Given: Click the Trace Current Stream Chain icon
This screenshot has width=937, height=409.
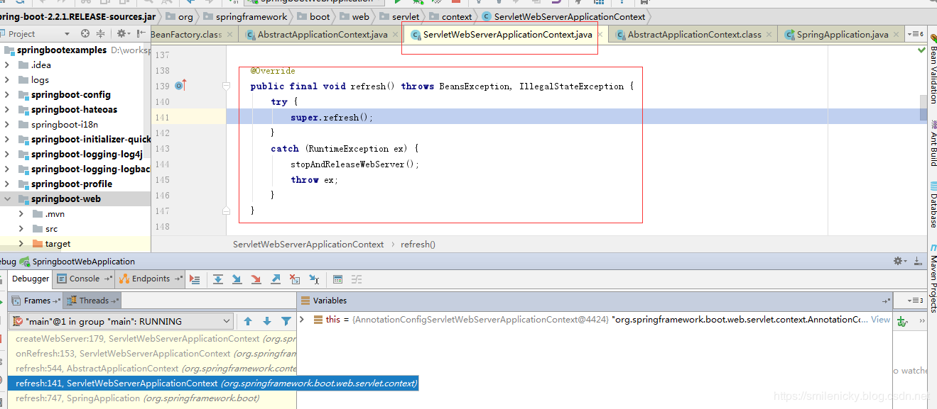Looking at the screenshot, I should (357, 279).
